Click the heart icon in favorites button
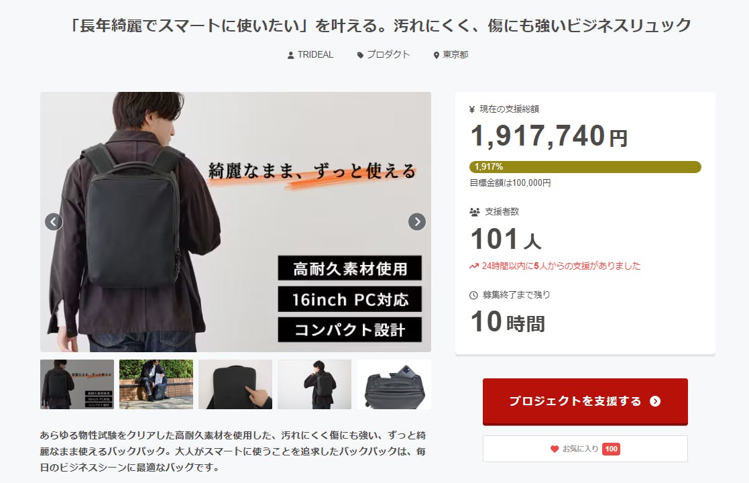 [x=554, y=449]
